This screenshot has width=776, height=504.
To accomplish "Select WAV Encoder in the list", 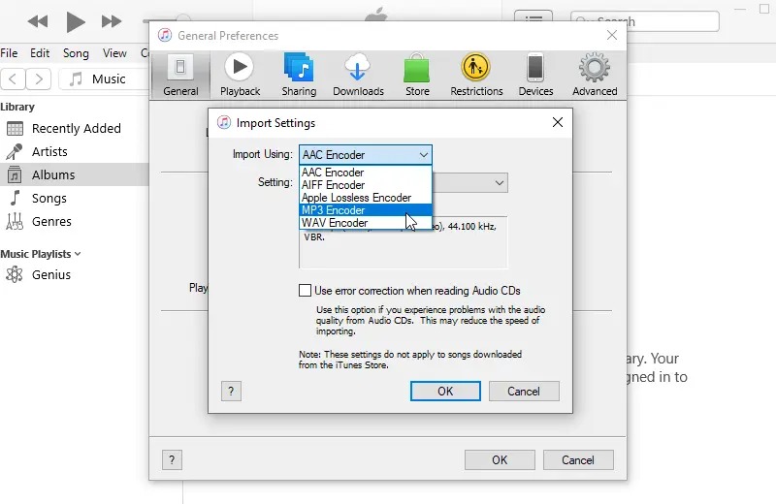I will (366, 223).
